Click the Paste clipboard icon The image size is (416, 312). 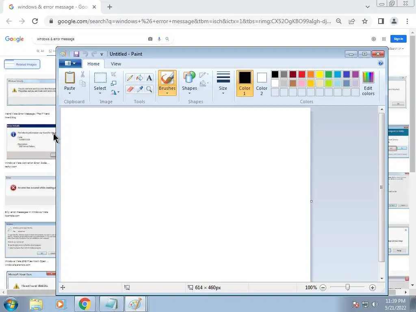70,78
